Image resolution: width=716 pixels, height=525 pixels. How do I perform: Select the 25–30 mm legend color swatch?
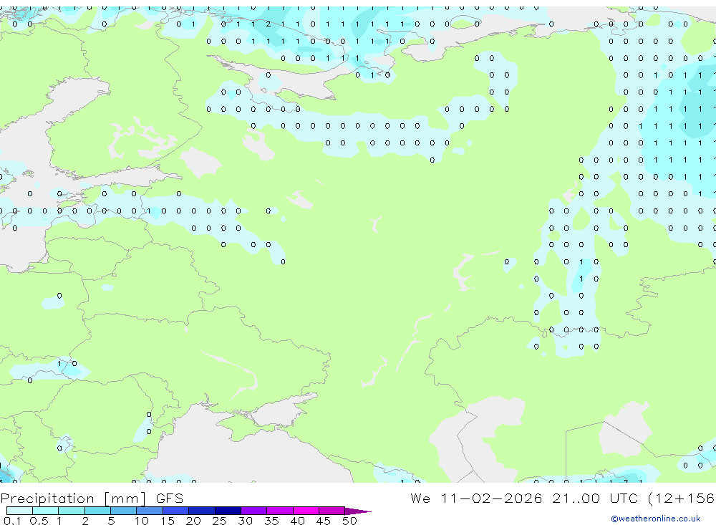pyautogui.click(x=228, y=511)
